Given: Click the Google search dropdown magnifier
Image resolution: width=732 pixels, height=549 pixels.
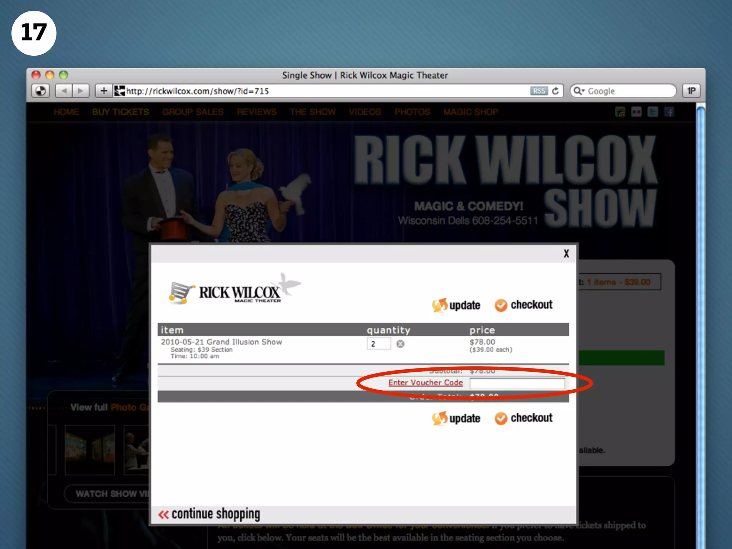Looking at the screenshot, I should [x=578, y=91].
